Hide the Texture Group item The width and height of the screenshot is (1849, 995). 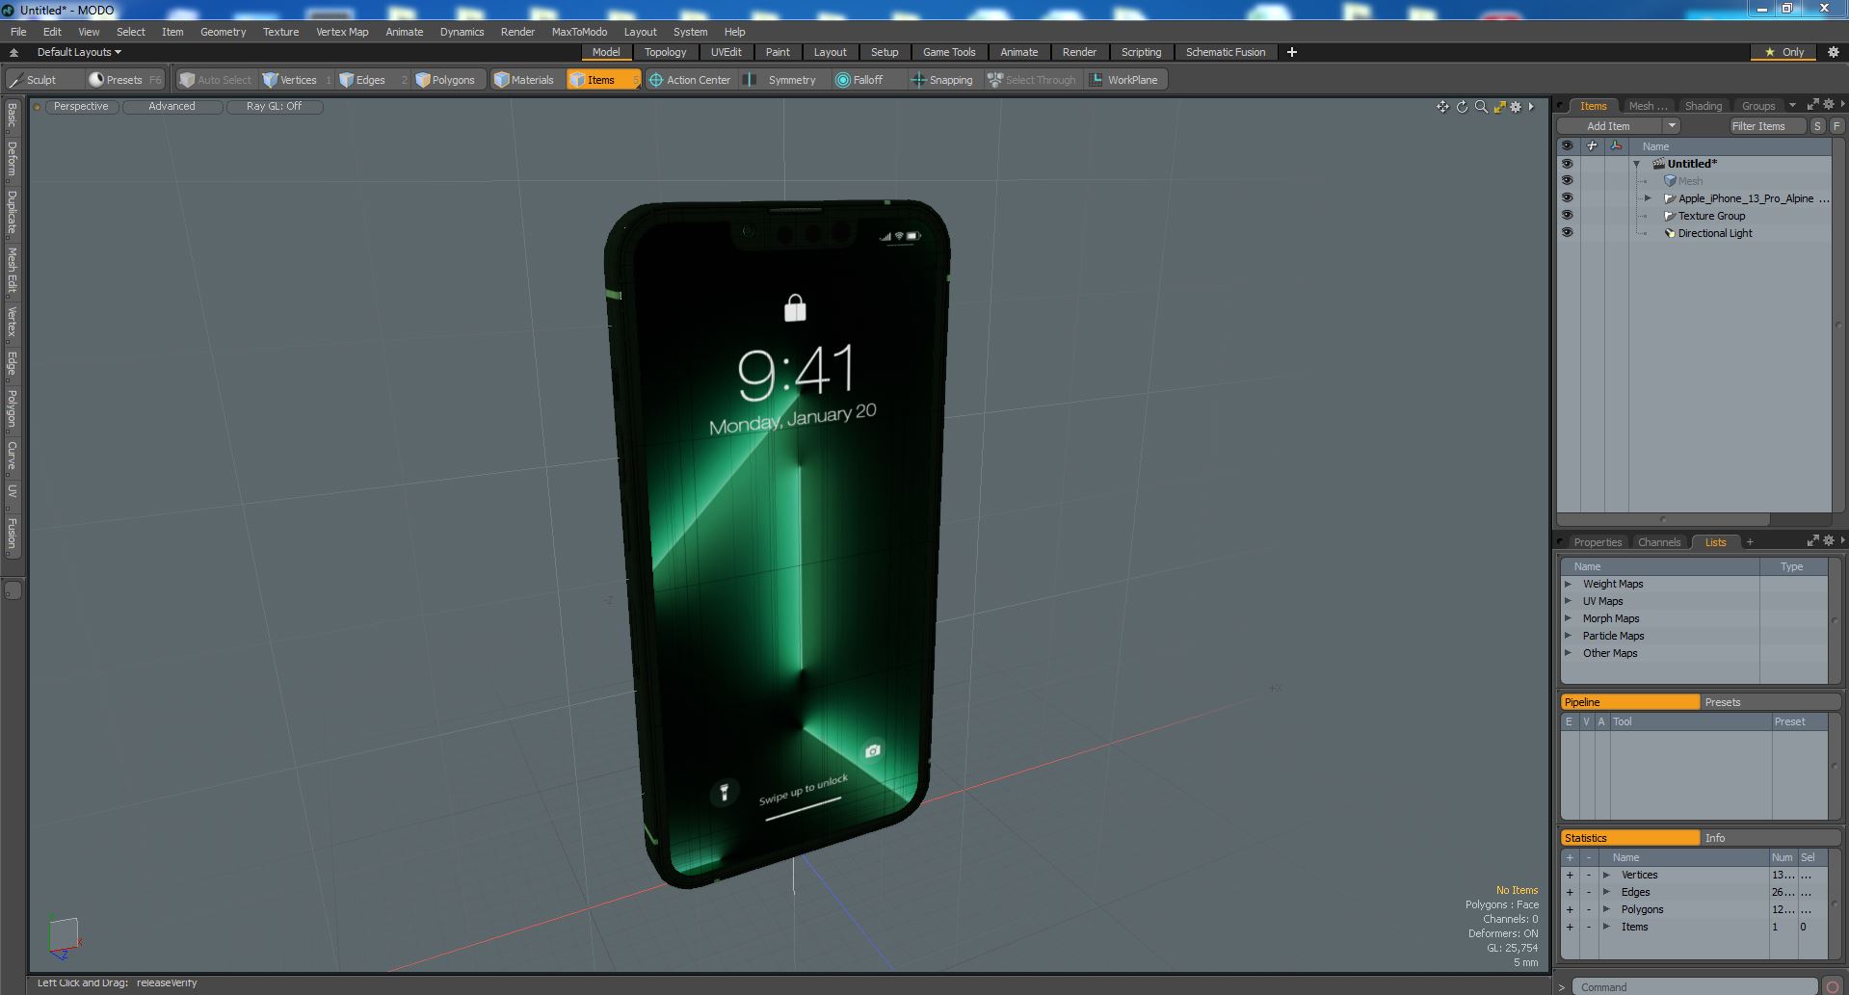pyautogui.click(x=1567, y=216)
